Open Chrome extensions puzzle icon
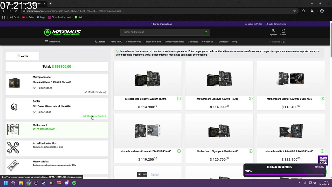This screenshot has width=332, height=187. click(303, 11)
